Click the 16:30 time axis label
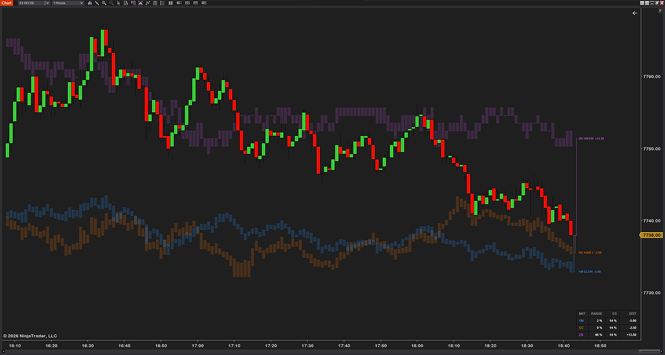665x355 pixels. point(88,346)
